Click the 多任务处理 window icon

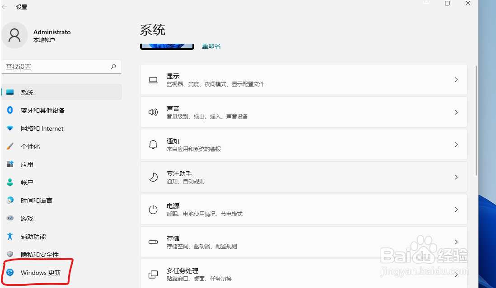153,274
